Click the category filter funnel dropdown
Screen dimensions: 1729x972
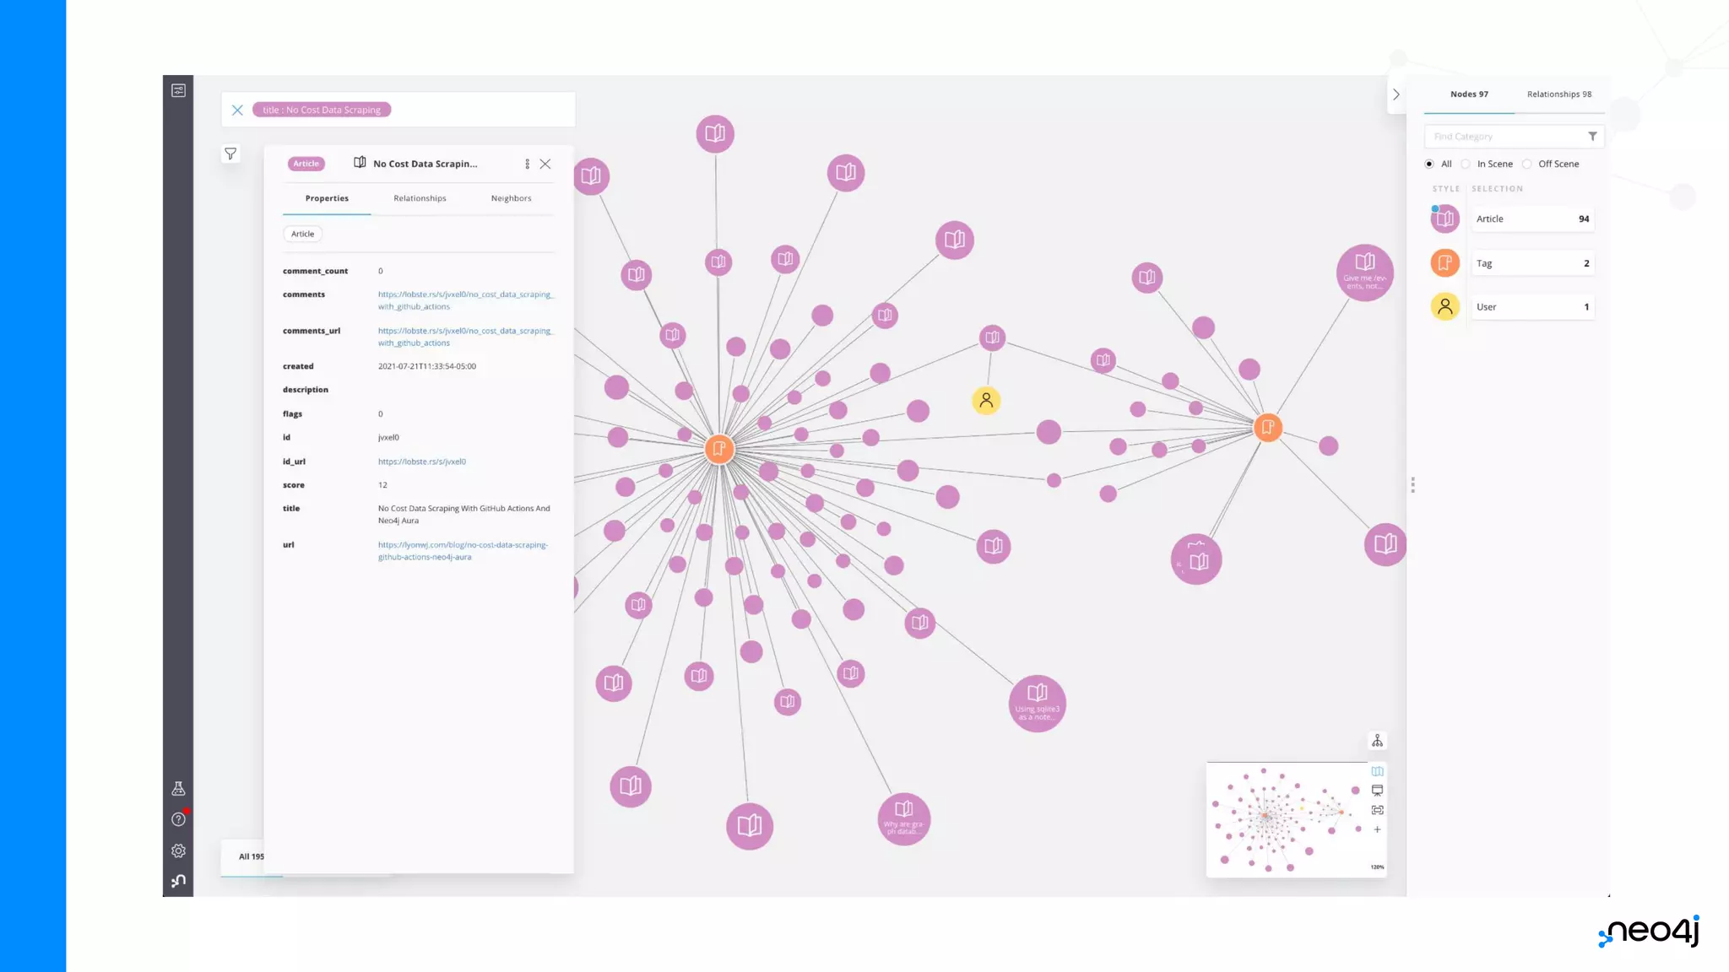pyautogui.click(x=1592, y=137)
